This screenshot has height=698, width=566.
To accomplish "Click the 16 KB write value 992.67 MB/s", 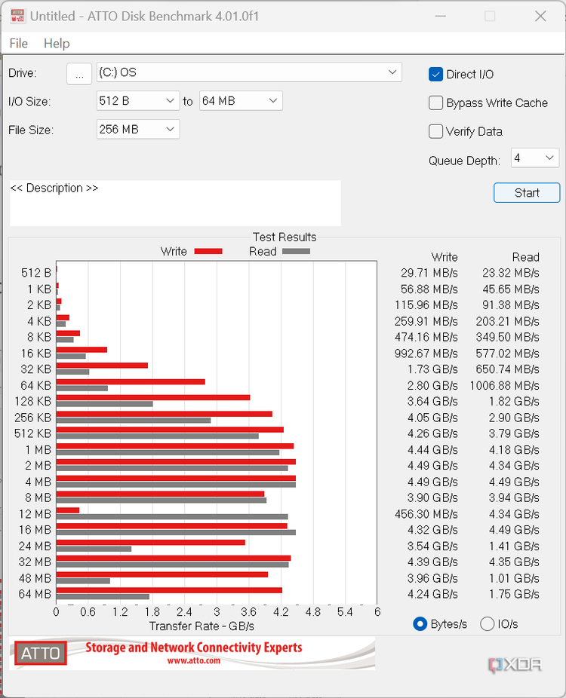I will [x=426, y=354].
